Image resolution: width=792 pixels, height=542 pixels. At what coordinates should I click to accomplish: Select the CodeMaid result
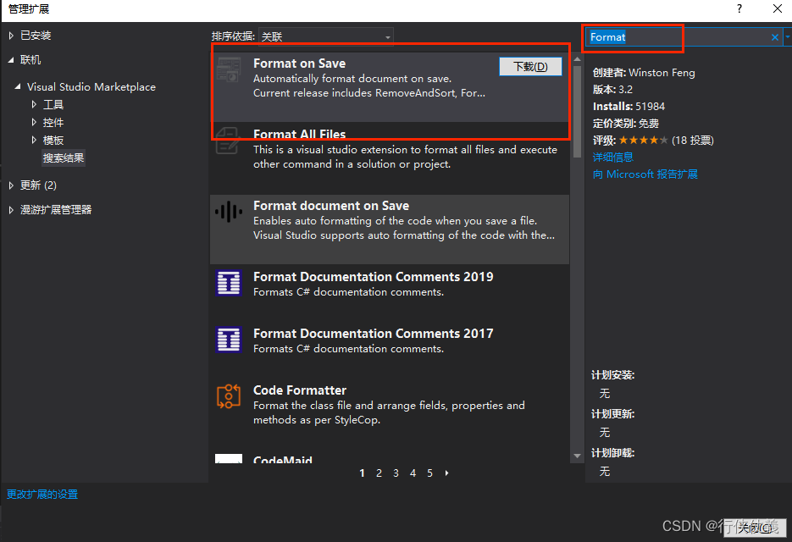coord(390,456)
